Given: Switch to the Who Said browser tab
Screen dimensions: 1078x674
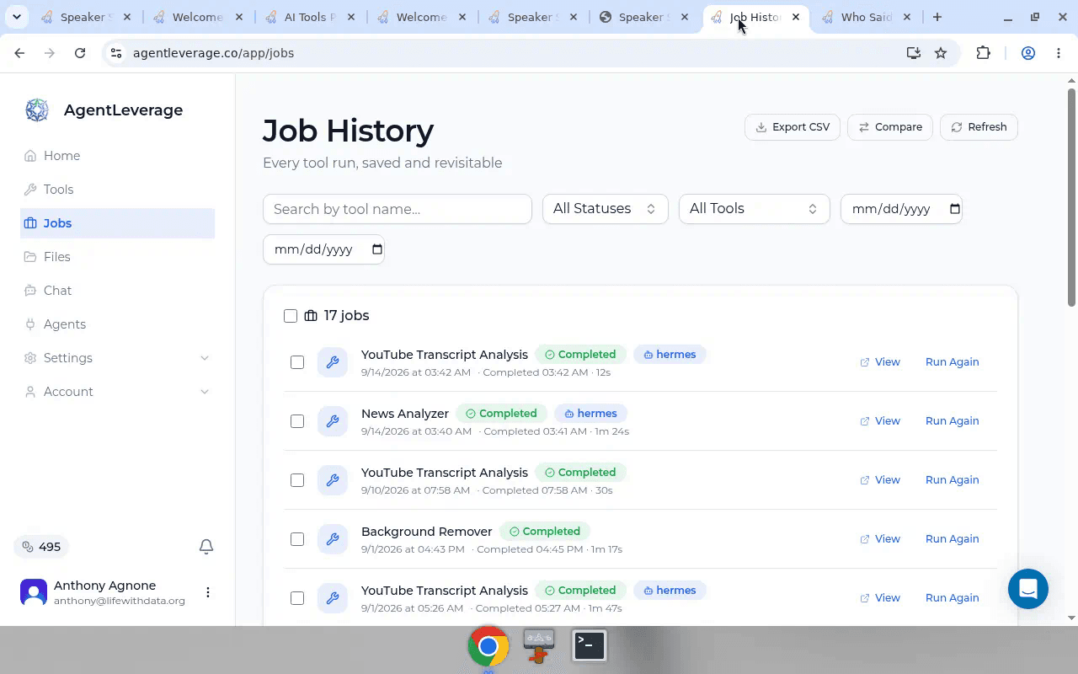Looking at the screenshot, I should 865,17.
